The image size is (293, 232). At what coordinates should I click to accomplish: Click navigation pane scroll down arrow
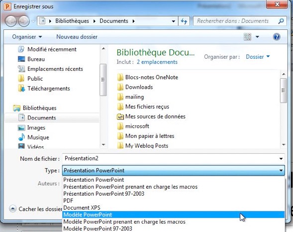pos(103,145)
